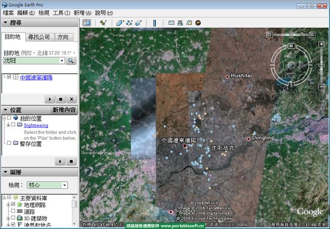Play the search results tour
330x229 pixels.
[x=50, y=99]
